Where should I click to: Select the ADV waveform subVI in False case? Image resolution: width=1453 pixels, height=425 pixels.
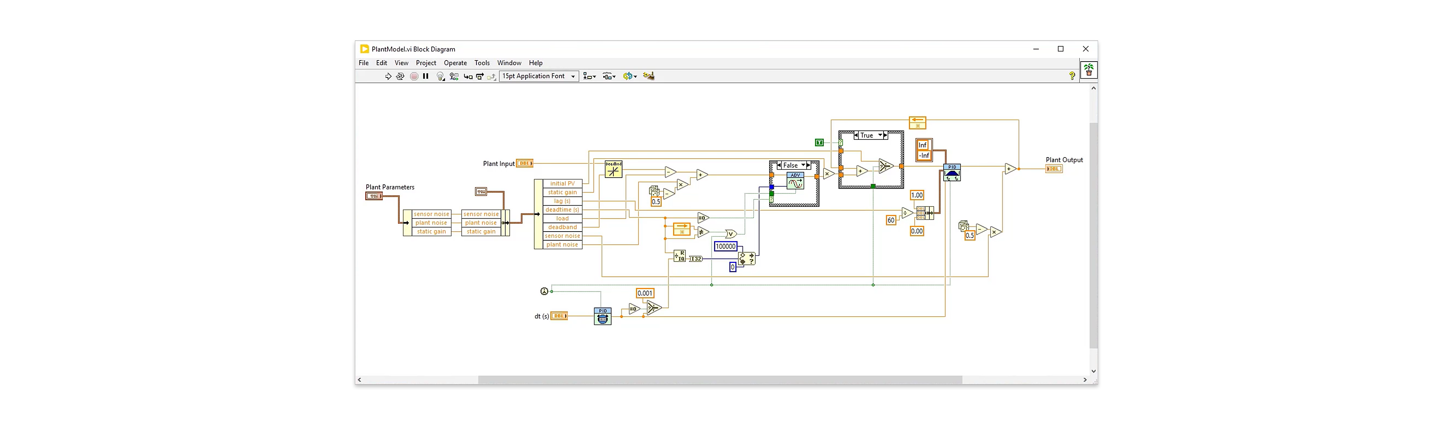click(x=795, y=181)
